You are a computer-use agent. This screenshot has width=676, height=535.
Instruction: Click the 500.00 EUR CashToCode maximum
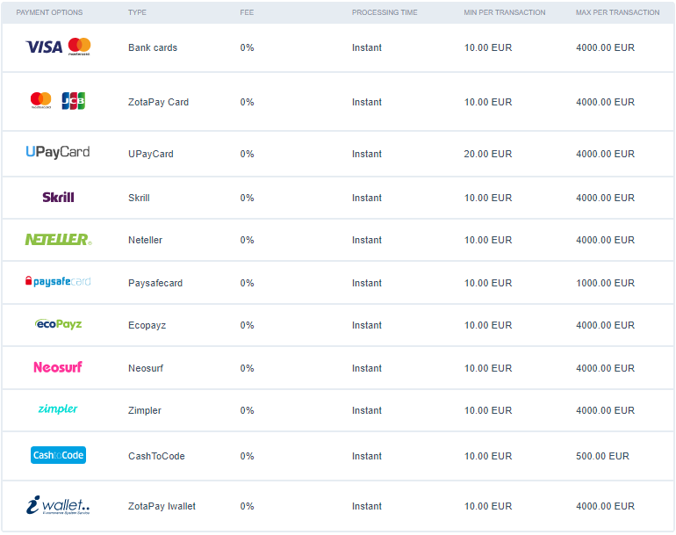coord(602,456)
